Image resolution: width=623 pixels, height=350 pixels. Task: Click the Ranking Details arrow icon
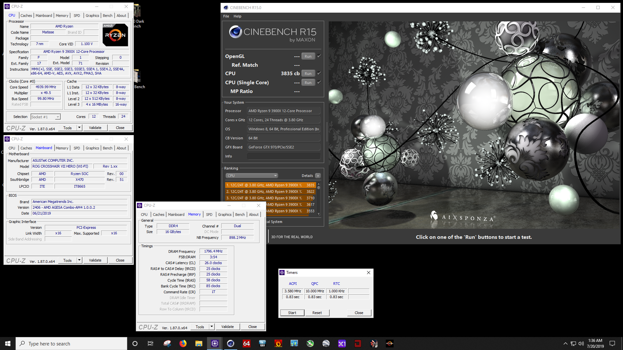[318, 176]
